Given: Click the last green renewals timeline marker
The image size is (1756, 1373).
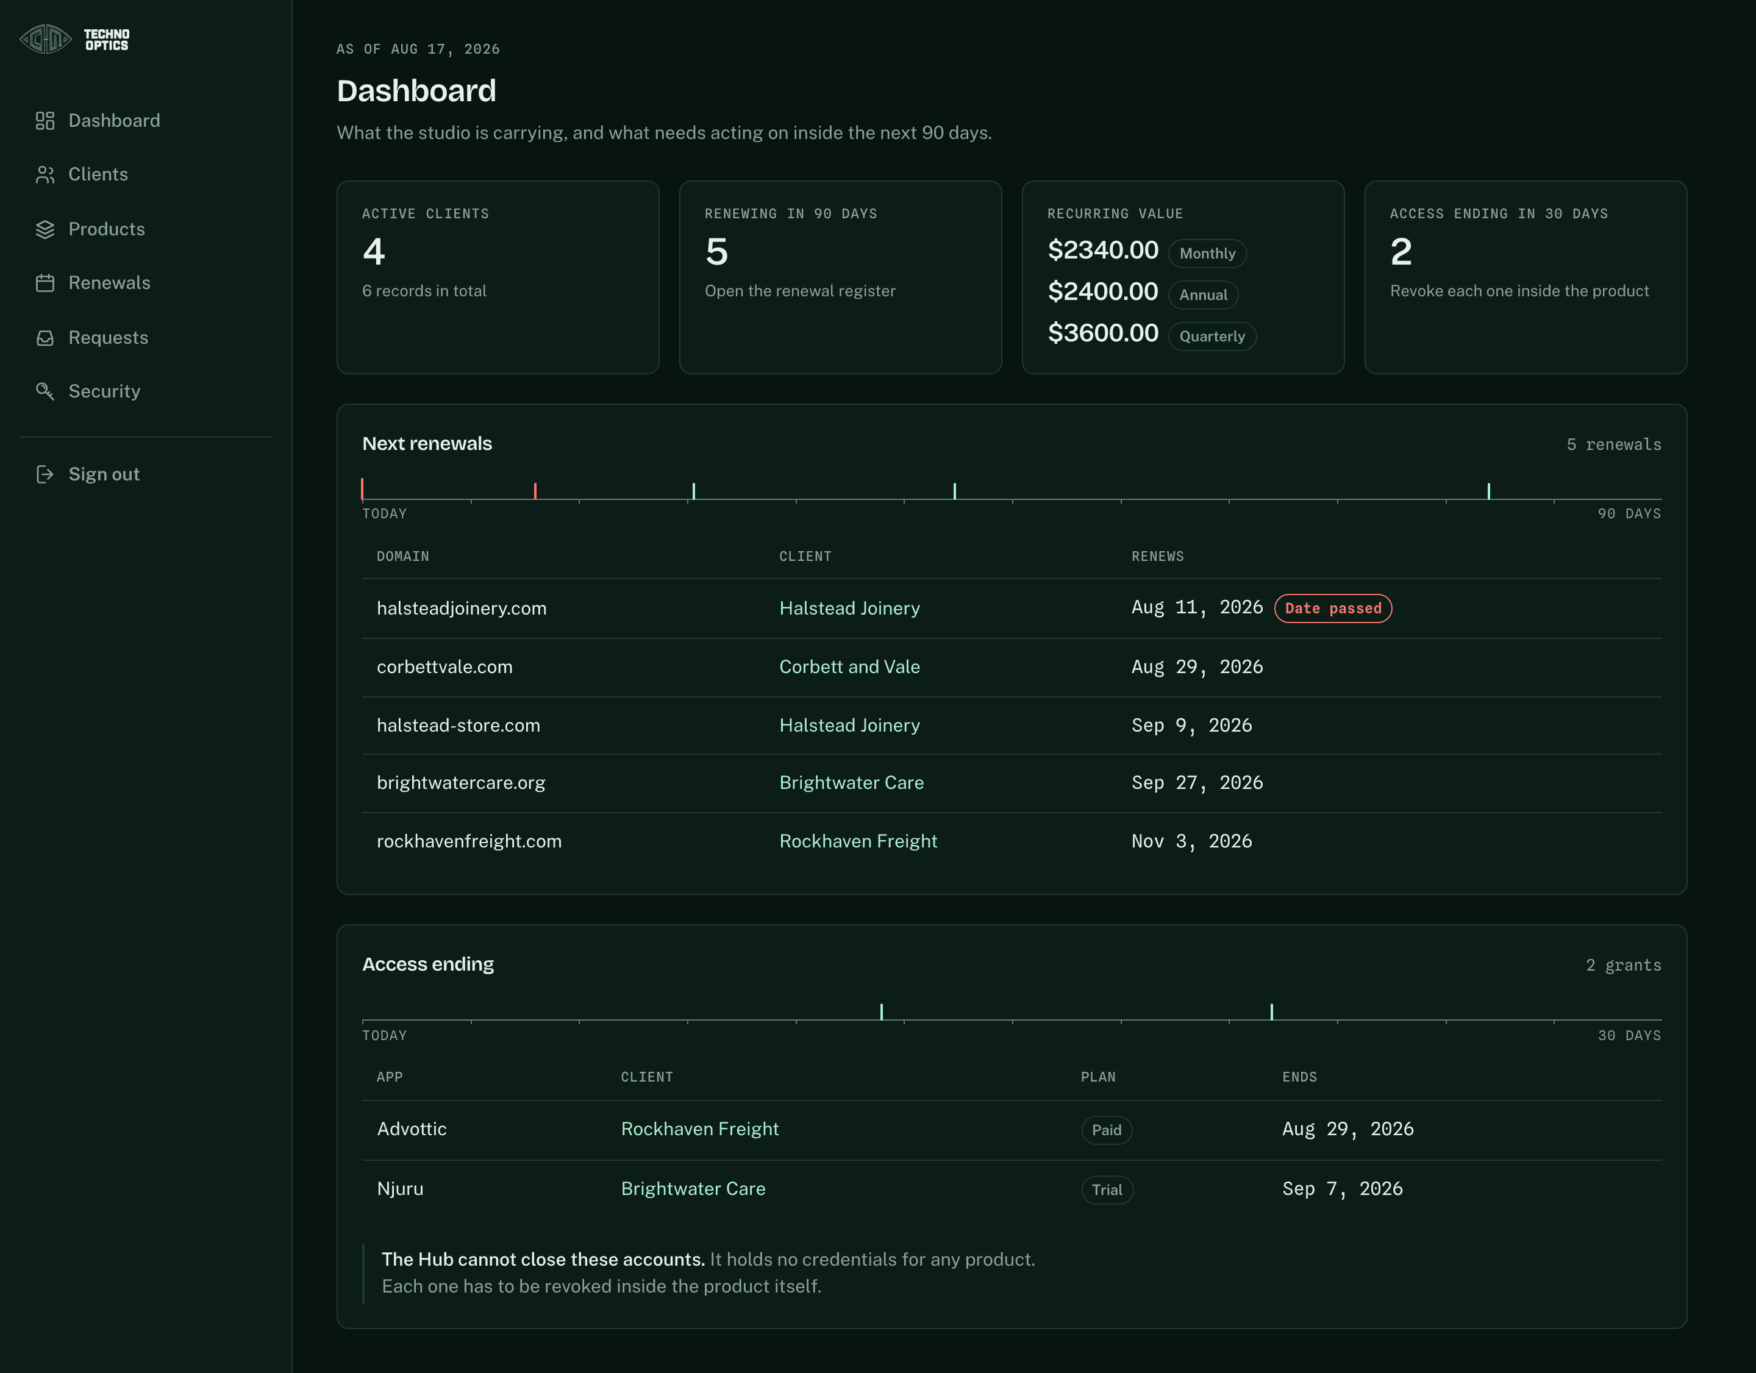Looking at the screenshot, I should (x=1488, y=491).
